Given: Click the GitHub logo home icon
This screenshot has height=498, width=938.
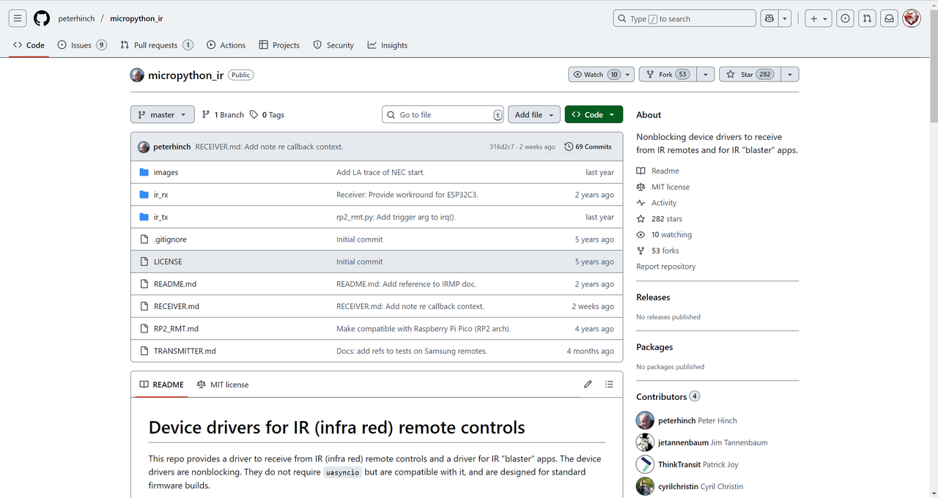Looking at the screenshot, I should pos(42,18).
